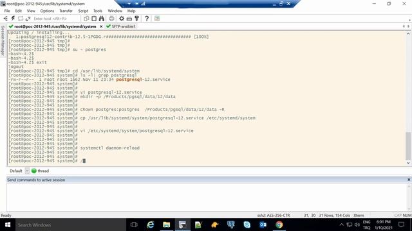Viewport: 412px width, 231px height.
Task: Open pgAdmin elephant icon on taskbar
Action: click(230, 225)
